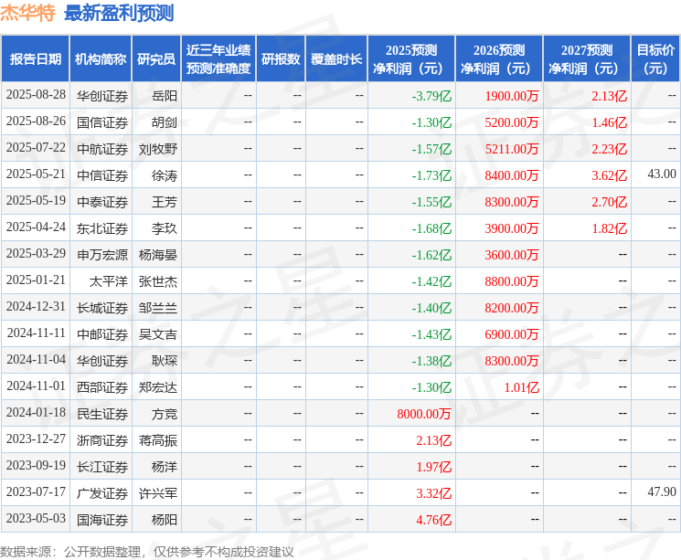This screenshot has height=560, width=681.
Task: Select the 2025预测净利润 column header
Action: [411, 59]
